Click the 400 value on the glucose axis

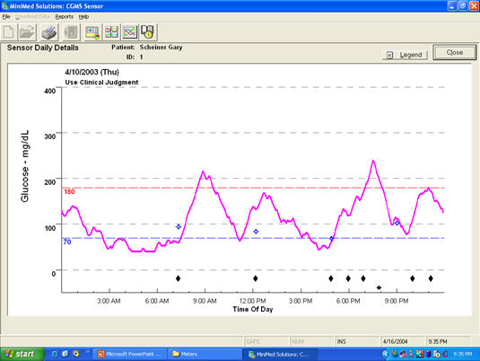(50, 91)
